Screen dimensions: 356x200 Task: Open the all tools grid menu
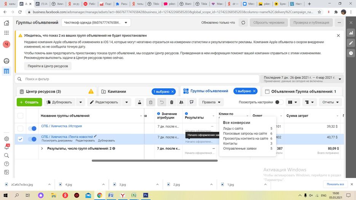point(6,33)
